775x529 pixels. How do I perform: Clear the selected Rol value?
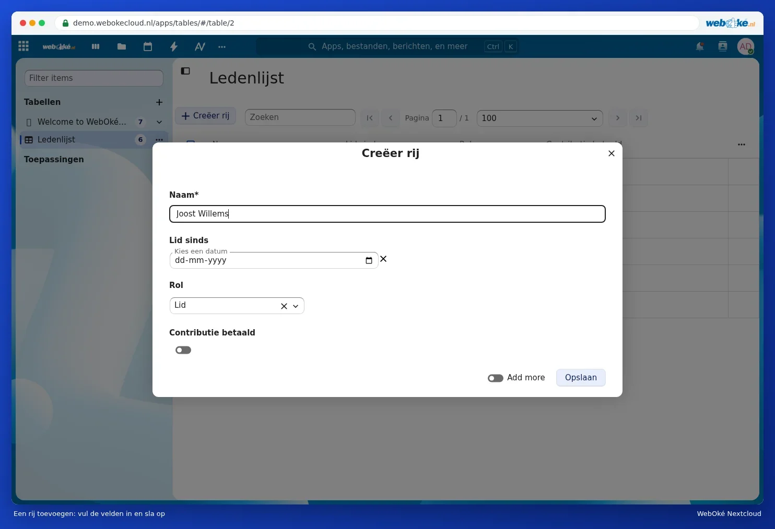284,306
